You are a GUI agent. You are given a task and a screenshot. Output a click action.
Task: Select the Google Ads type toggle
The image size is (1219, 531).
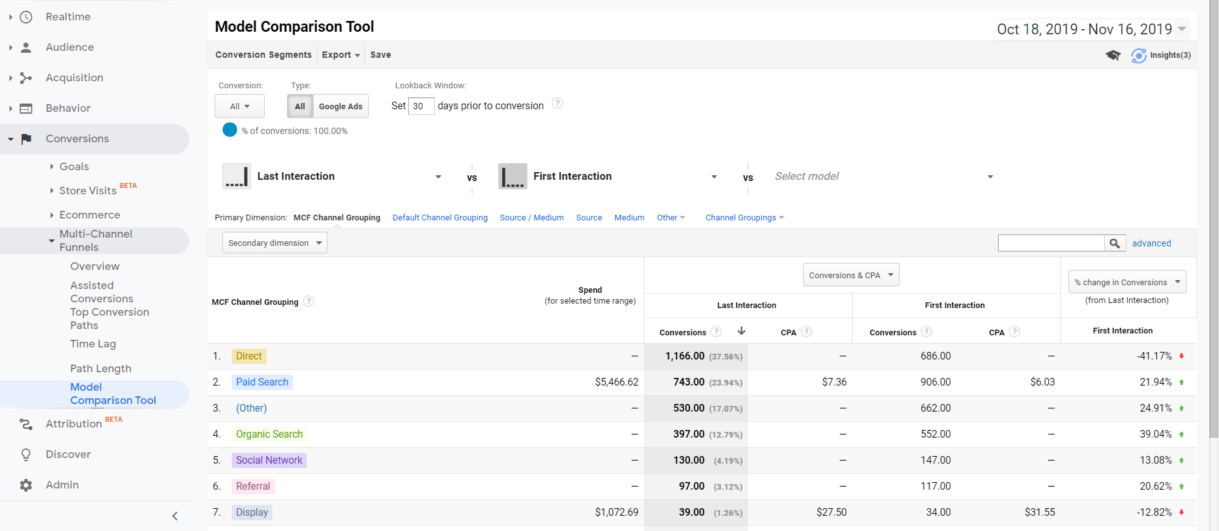click(x=340, y=107)
